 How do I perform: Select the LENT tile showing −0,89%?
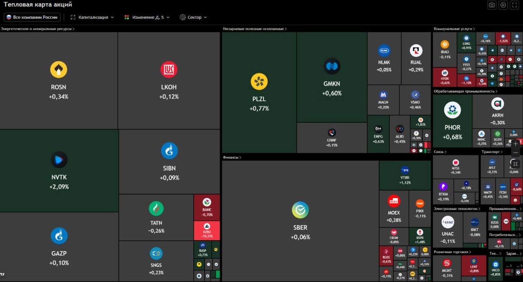474,265
